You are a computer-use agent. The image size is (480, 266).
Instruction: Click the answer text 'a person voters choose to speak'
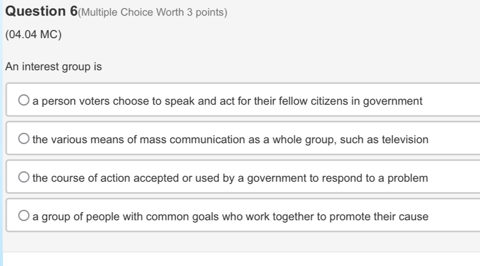[x=227, y=101]
